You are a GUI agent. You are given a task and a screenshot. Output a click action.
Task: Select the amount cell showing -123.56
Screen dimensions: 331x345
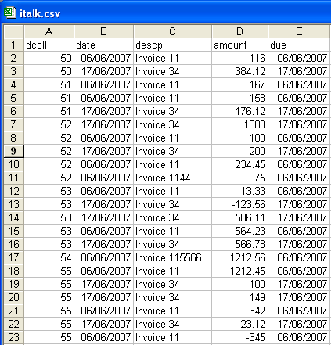[239, 204]
